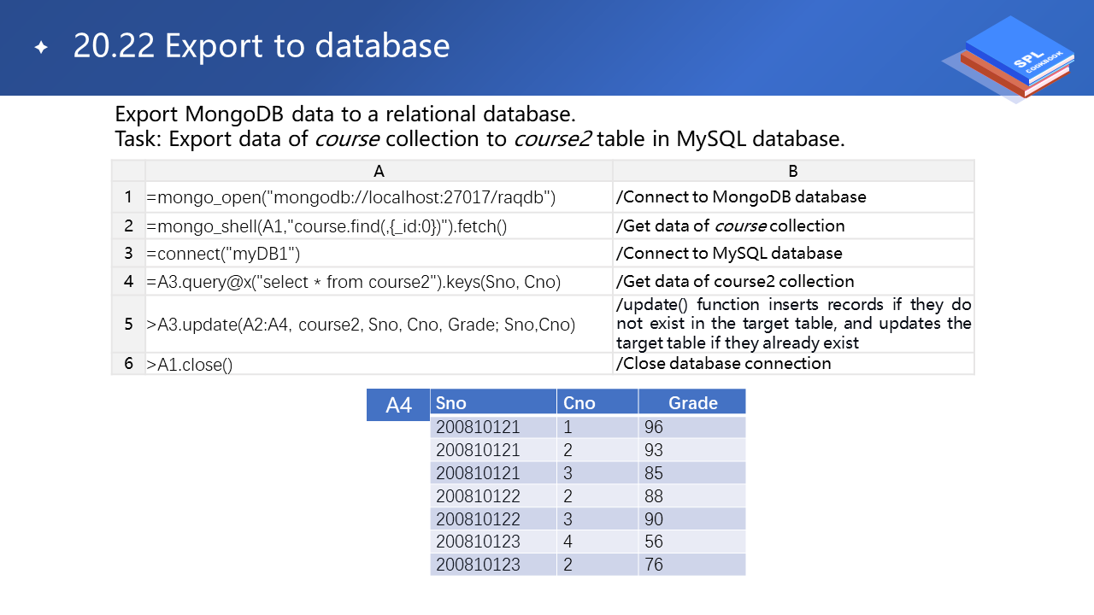Image resolution: width=1094 pixels, height=615 pixels.
Task: Click the mongo_open code cell A1
Action: (351, 197)
